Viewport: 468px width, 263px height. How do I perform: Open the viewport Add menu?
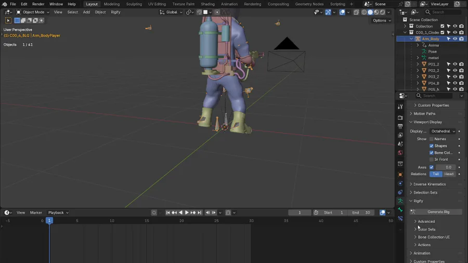(86, 12)
